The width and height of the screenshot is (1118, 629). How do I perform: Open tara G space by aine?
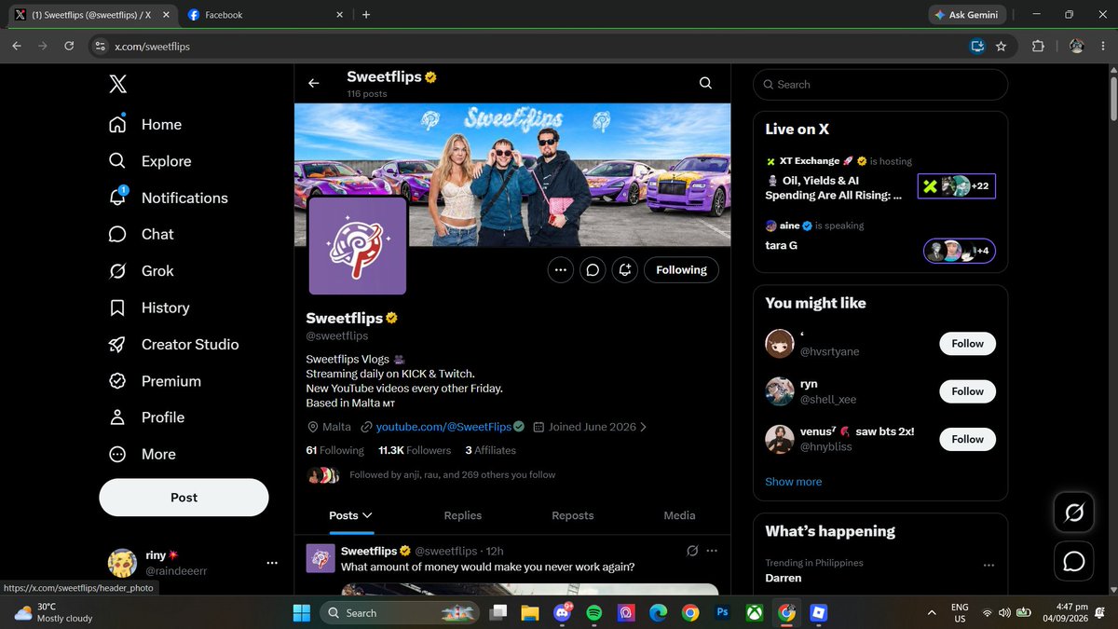(781, 246)
